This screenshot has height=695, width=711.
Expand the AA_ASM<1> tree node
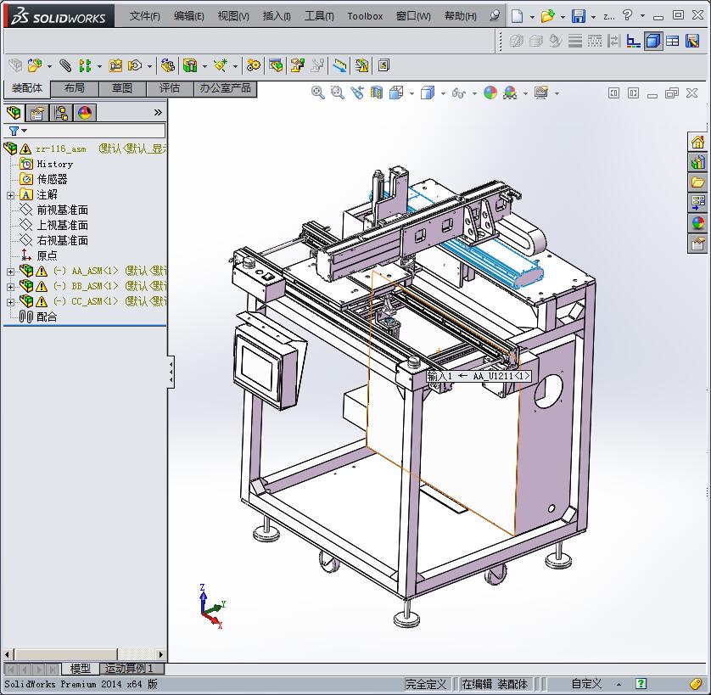[x=10, y=272]
